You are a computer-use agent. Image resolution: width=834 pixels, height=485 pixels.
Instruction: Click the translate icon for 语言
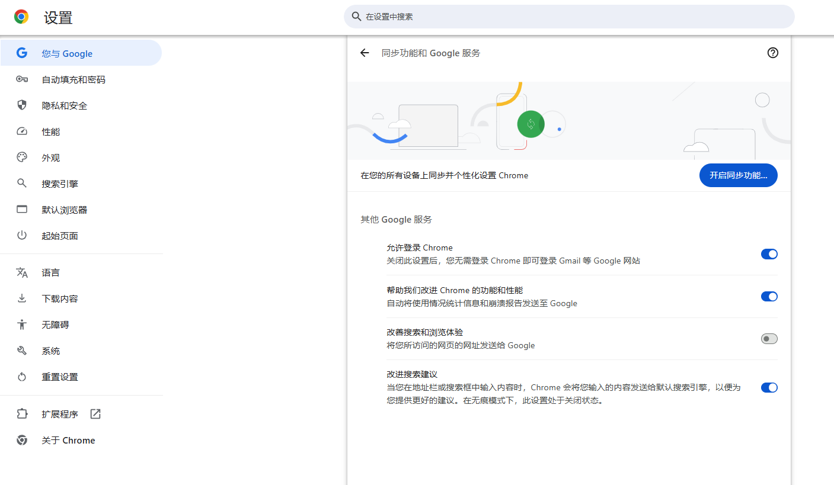[22, 272]
